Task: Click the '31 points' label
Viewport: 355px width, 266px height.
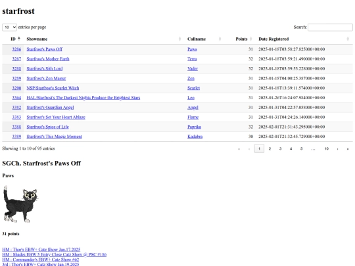Action: click(x=11, y=234)
